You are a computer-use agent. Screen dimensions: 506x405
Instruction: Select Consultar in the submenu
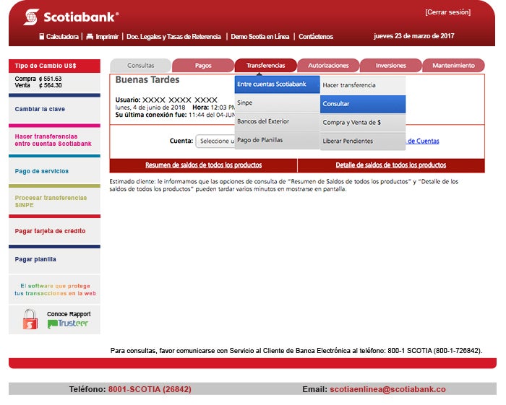(x=363, y=104)
